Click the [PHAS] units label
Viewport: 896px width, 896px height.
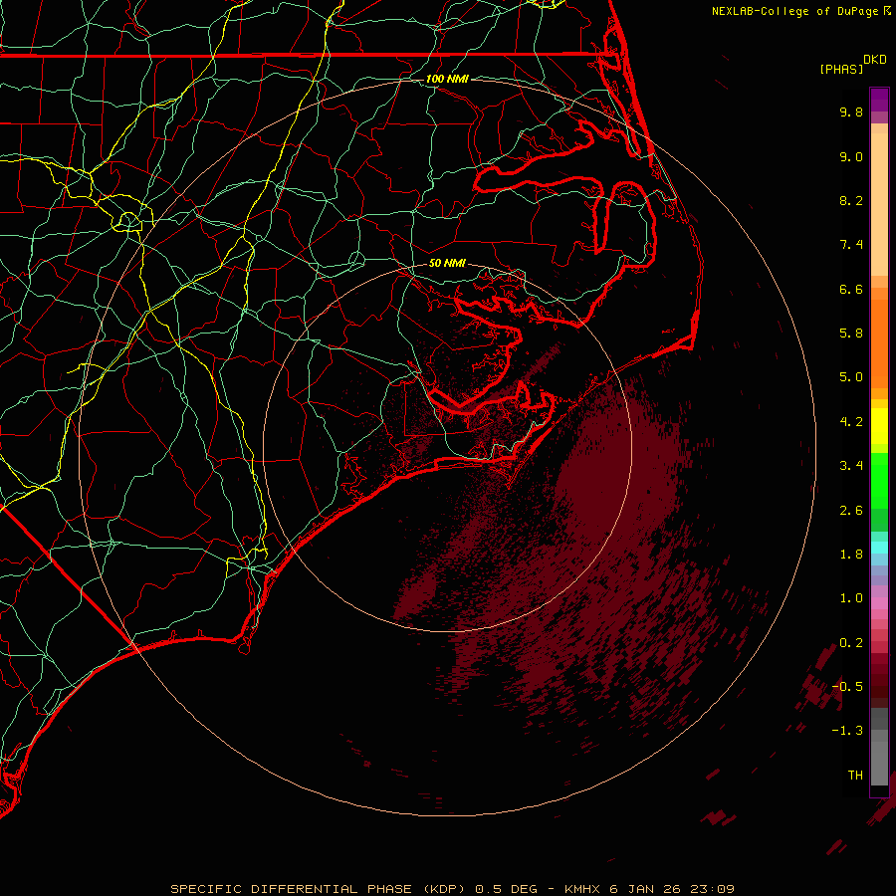[x=841, y=70]
